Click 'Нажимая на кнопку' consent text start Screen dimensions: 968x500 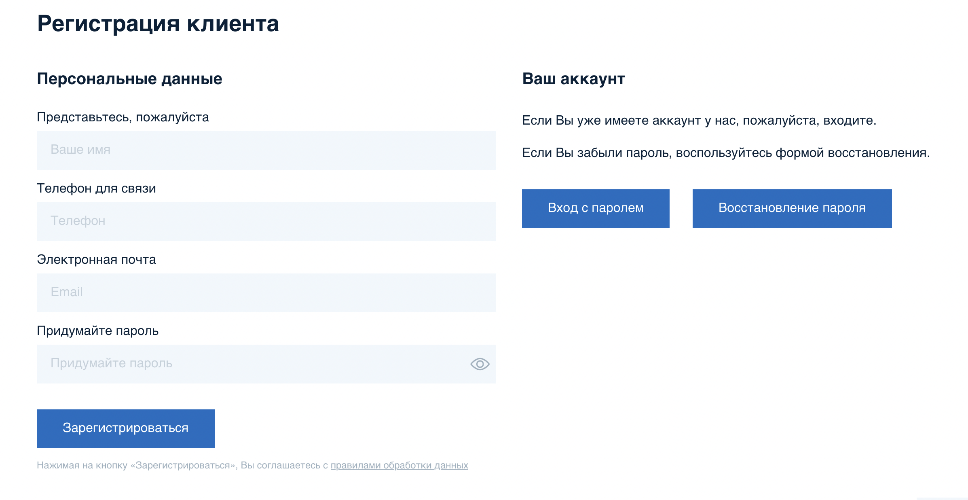click(x=82, y=465)
